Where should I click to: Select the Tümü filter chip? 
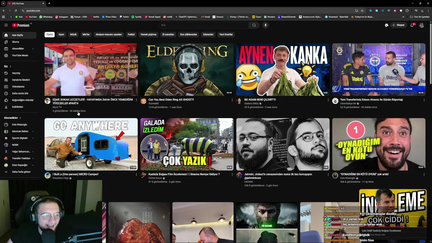click(50, 34)
